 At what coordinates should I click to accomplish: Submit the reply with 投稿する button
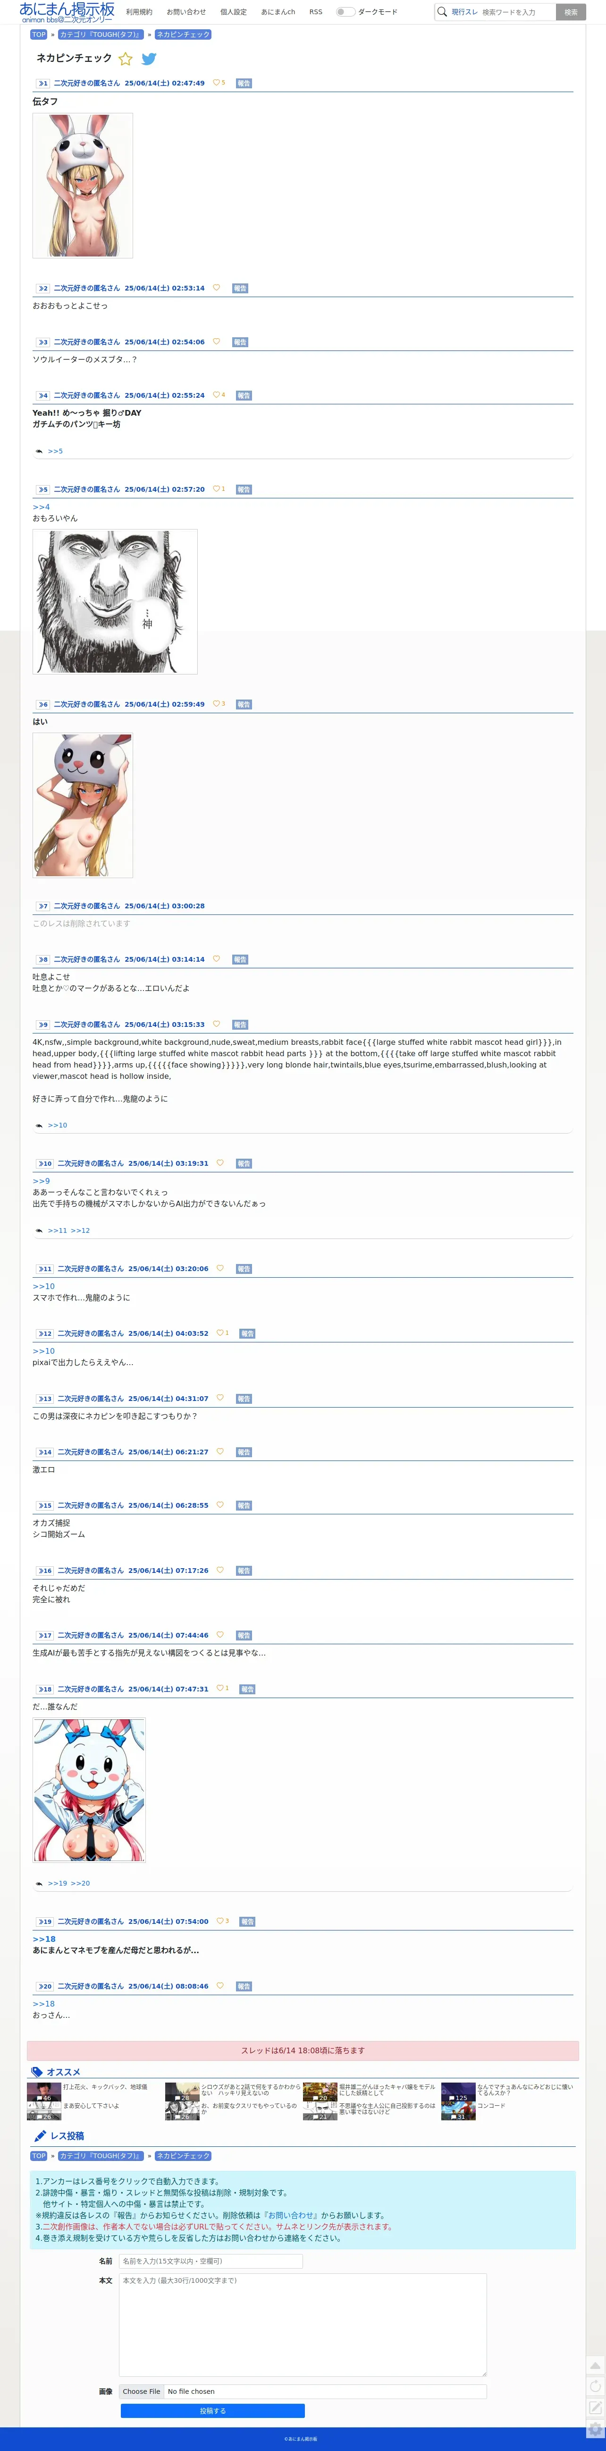pos(212,2410)
